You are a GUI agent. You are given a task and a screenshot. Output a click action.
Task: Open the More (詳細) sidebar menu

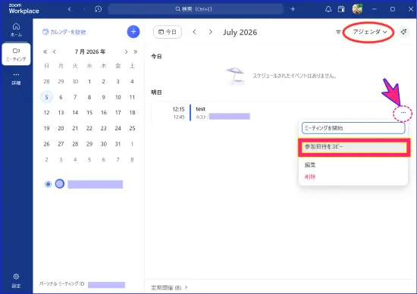(16, 78)
